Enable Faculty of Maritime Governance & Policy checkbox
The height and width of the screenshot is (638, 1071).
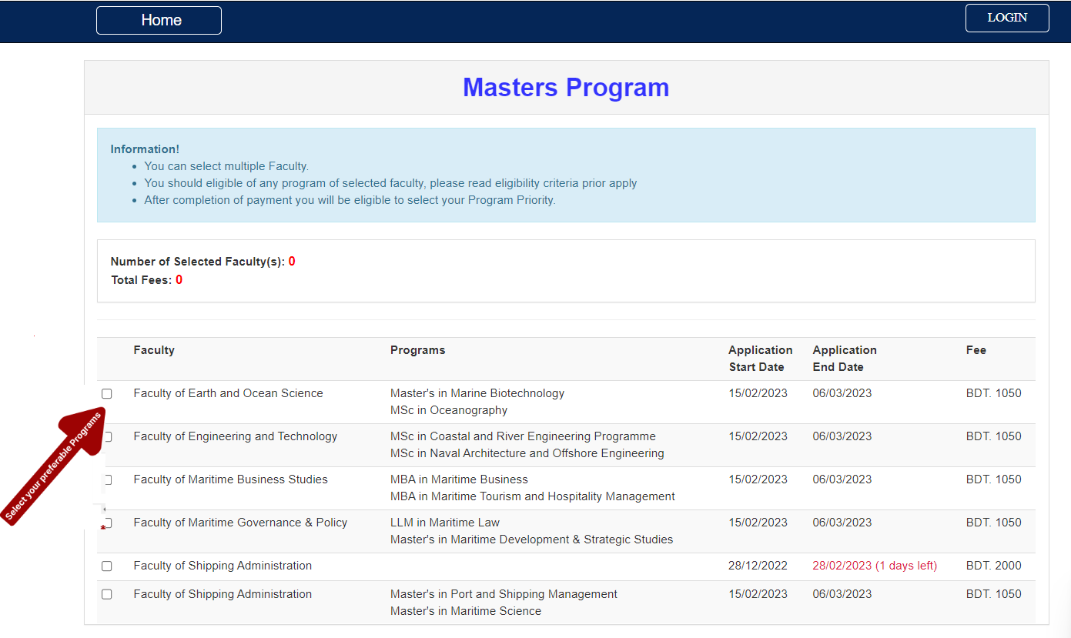point(109,523)
